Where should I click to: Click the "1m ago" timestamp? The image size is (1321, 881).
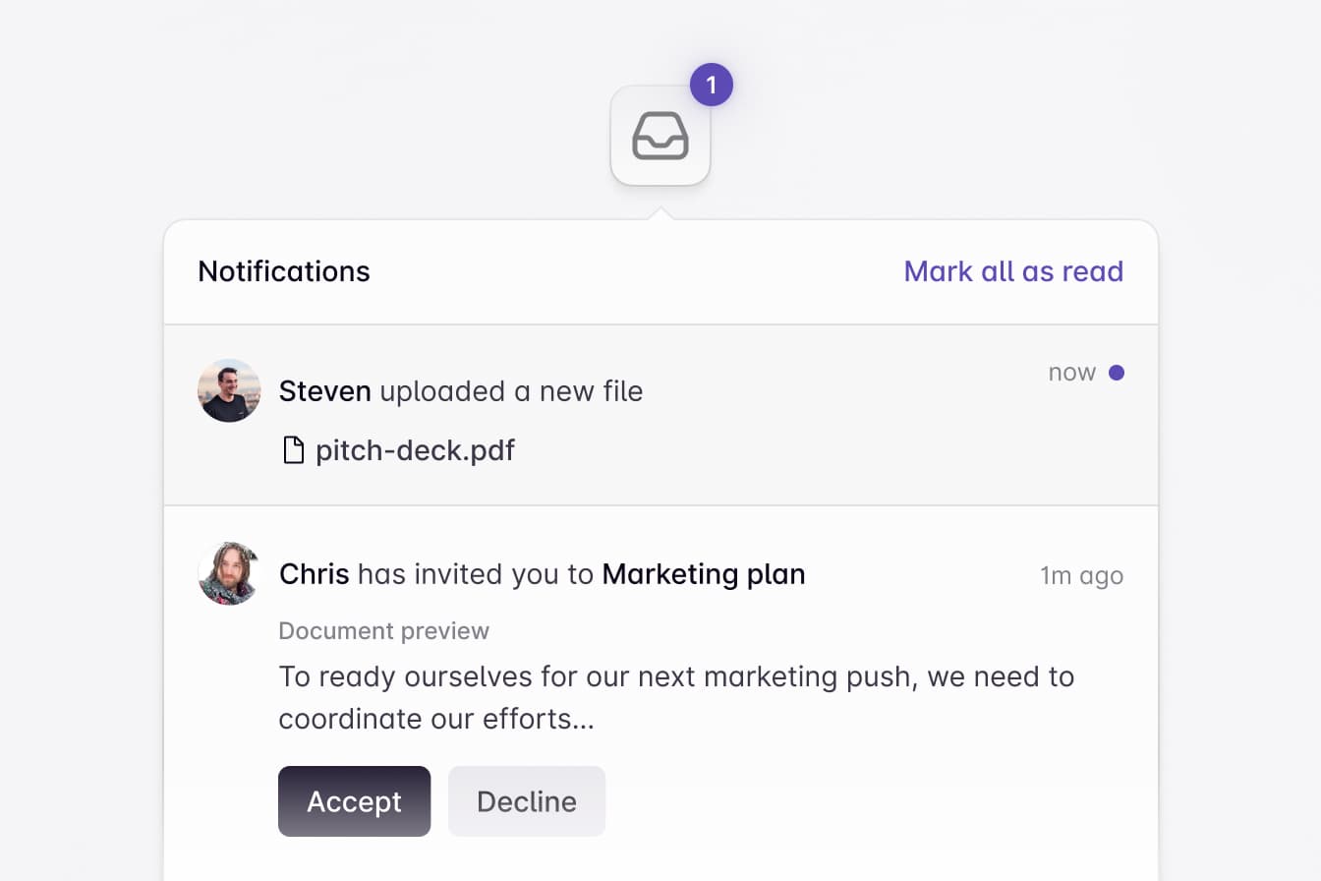1081,575
